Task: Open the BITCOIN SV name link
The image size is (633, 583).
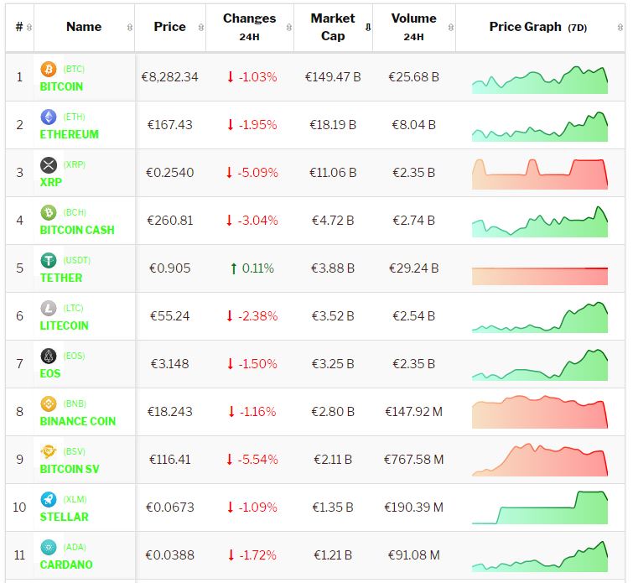Action: 70,469
